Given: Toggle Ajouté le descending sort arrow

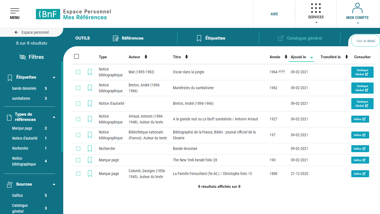Looking at the screenshot, I should 312,57.
